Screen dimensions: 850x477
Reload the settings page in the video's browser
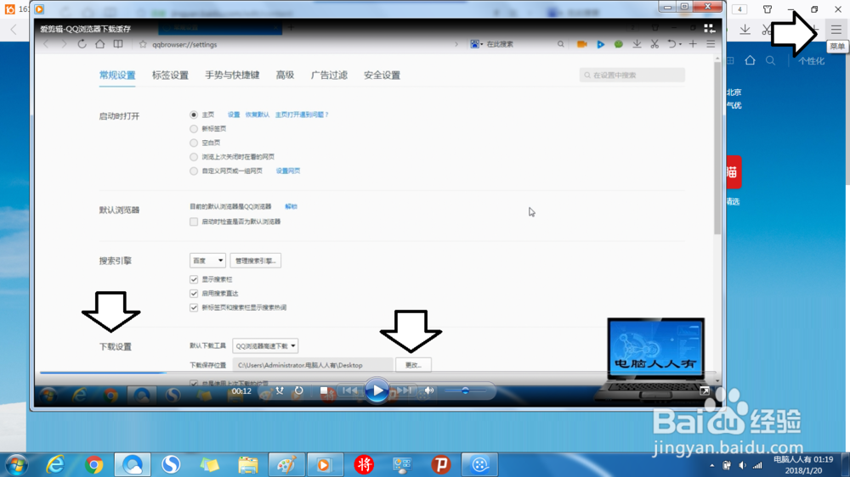click(82, 44)
